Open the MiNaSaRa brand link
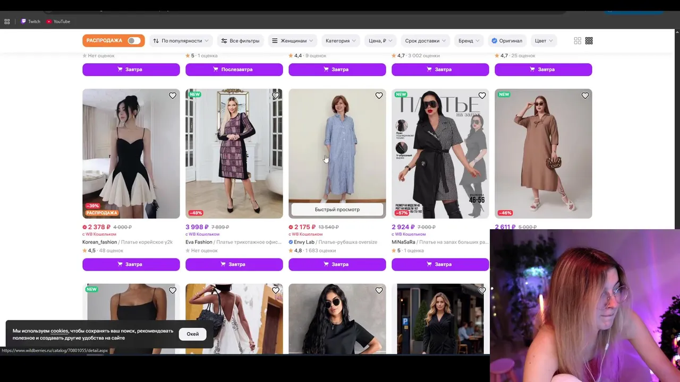Image resolution: width=680 pixels, height=382 pixels. 403,242
